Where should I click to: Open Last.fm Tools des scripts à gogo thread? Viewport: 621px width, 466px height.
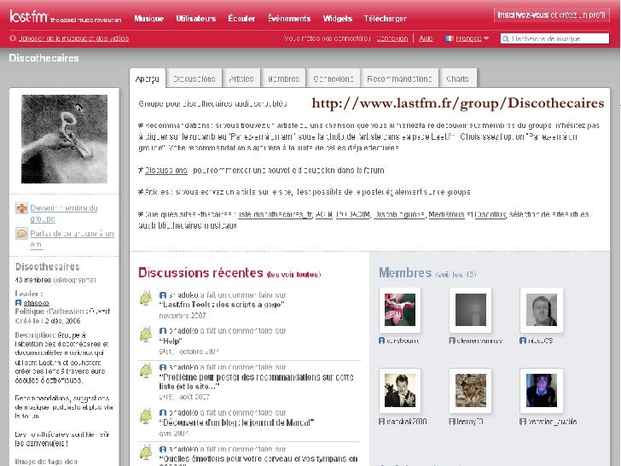222,305
